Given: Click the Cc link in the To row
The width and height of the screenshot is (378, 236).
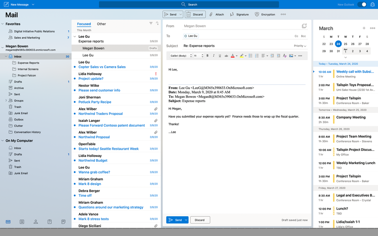Looking at the screenshot, I should click(x=296, y=36).
